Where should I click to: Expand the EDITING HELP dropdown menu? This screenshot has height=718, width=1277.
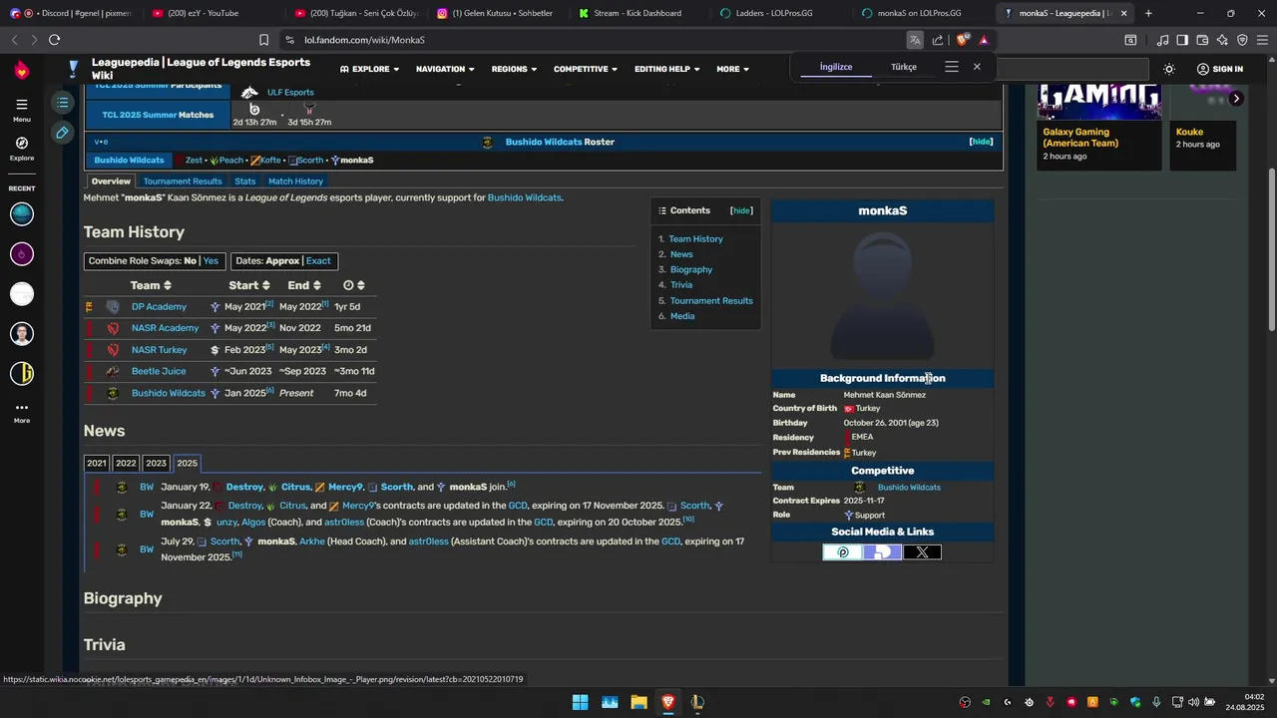(666, 69)
